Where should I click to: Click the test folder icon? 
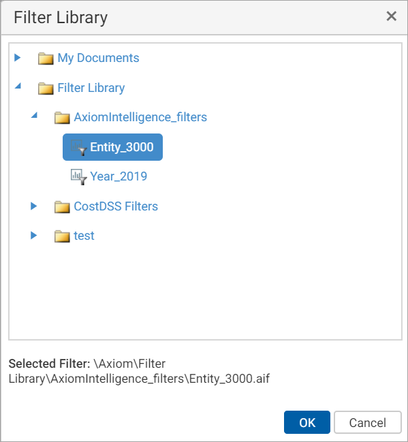click(x=62, y=236)
